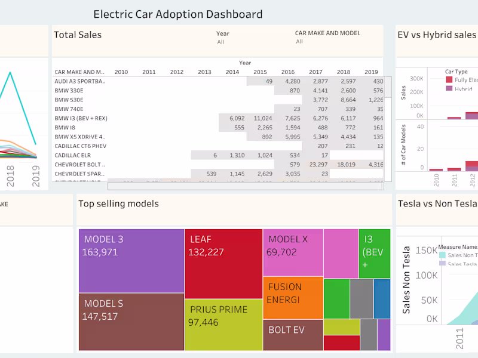Click the Total Sales panel title
Image resolution: width=478 pixels, height=358 pixels.
(78, 35)
